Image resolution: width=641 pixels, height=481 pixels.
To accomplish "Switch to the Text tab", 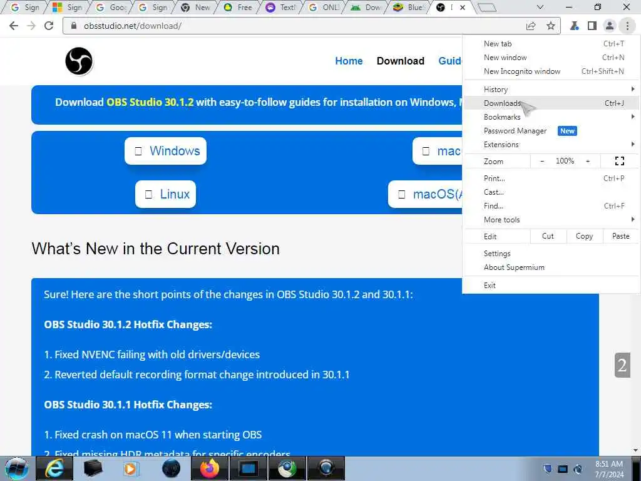I will pyautogui.click(x=280, y=8).
